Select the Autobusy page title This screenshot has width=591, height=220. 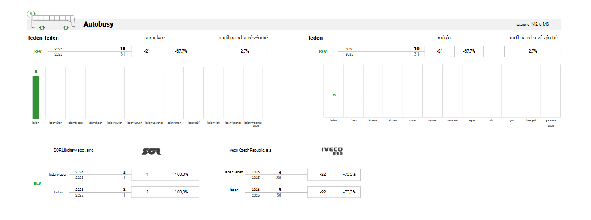point(98,24)
